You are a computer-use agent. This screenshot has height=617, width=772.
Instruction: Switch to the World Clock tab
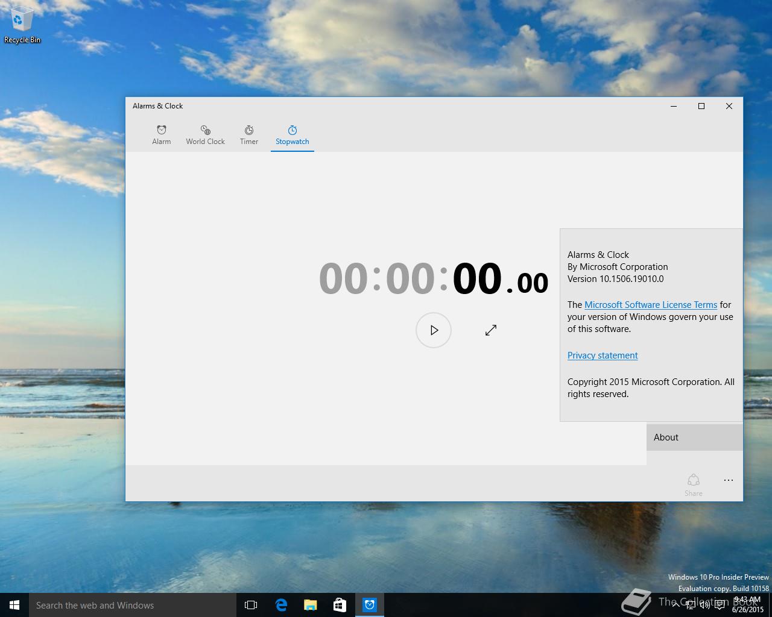coord(205,135)
